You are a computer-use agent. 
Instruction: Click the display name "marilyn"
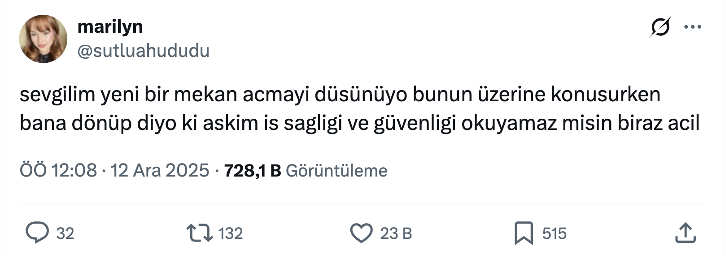[x=110, y=27]
